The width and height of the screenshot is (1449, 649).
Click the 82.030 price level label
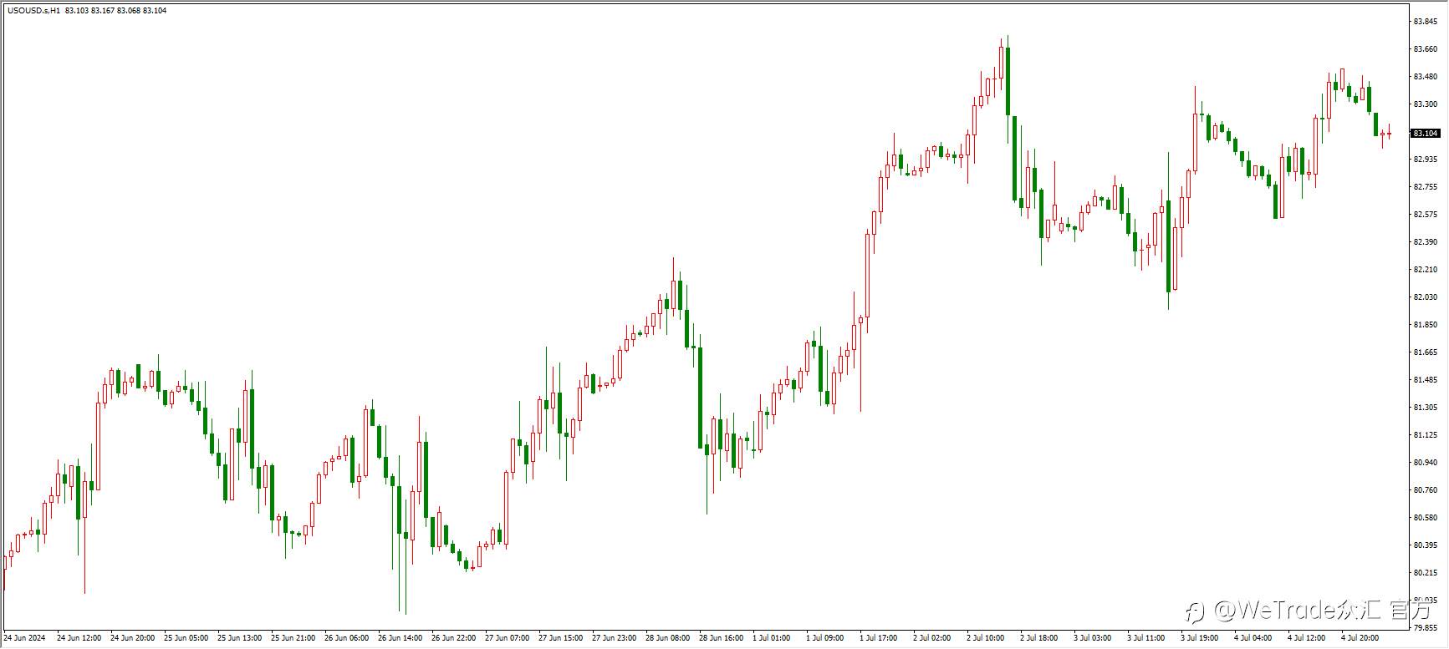click(1425, 297)
